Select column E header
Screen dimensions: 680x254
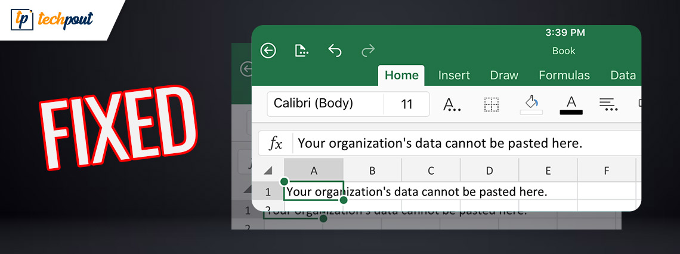(x=548, y=171)
